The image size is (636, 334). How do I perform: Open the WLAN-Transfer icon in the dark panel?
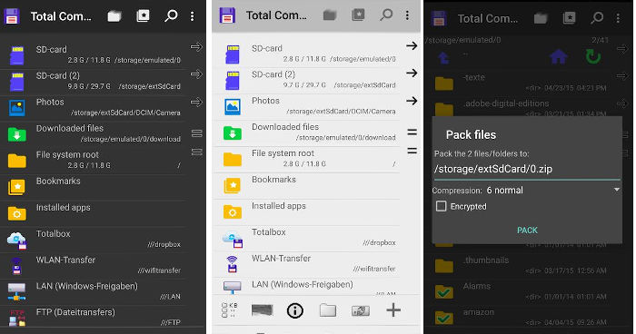click(17, 266)
